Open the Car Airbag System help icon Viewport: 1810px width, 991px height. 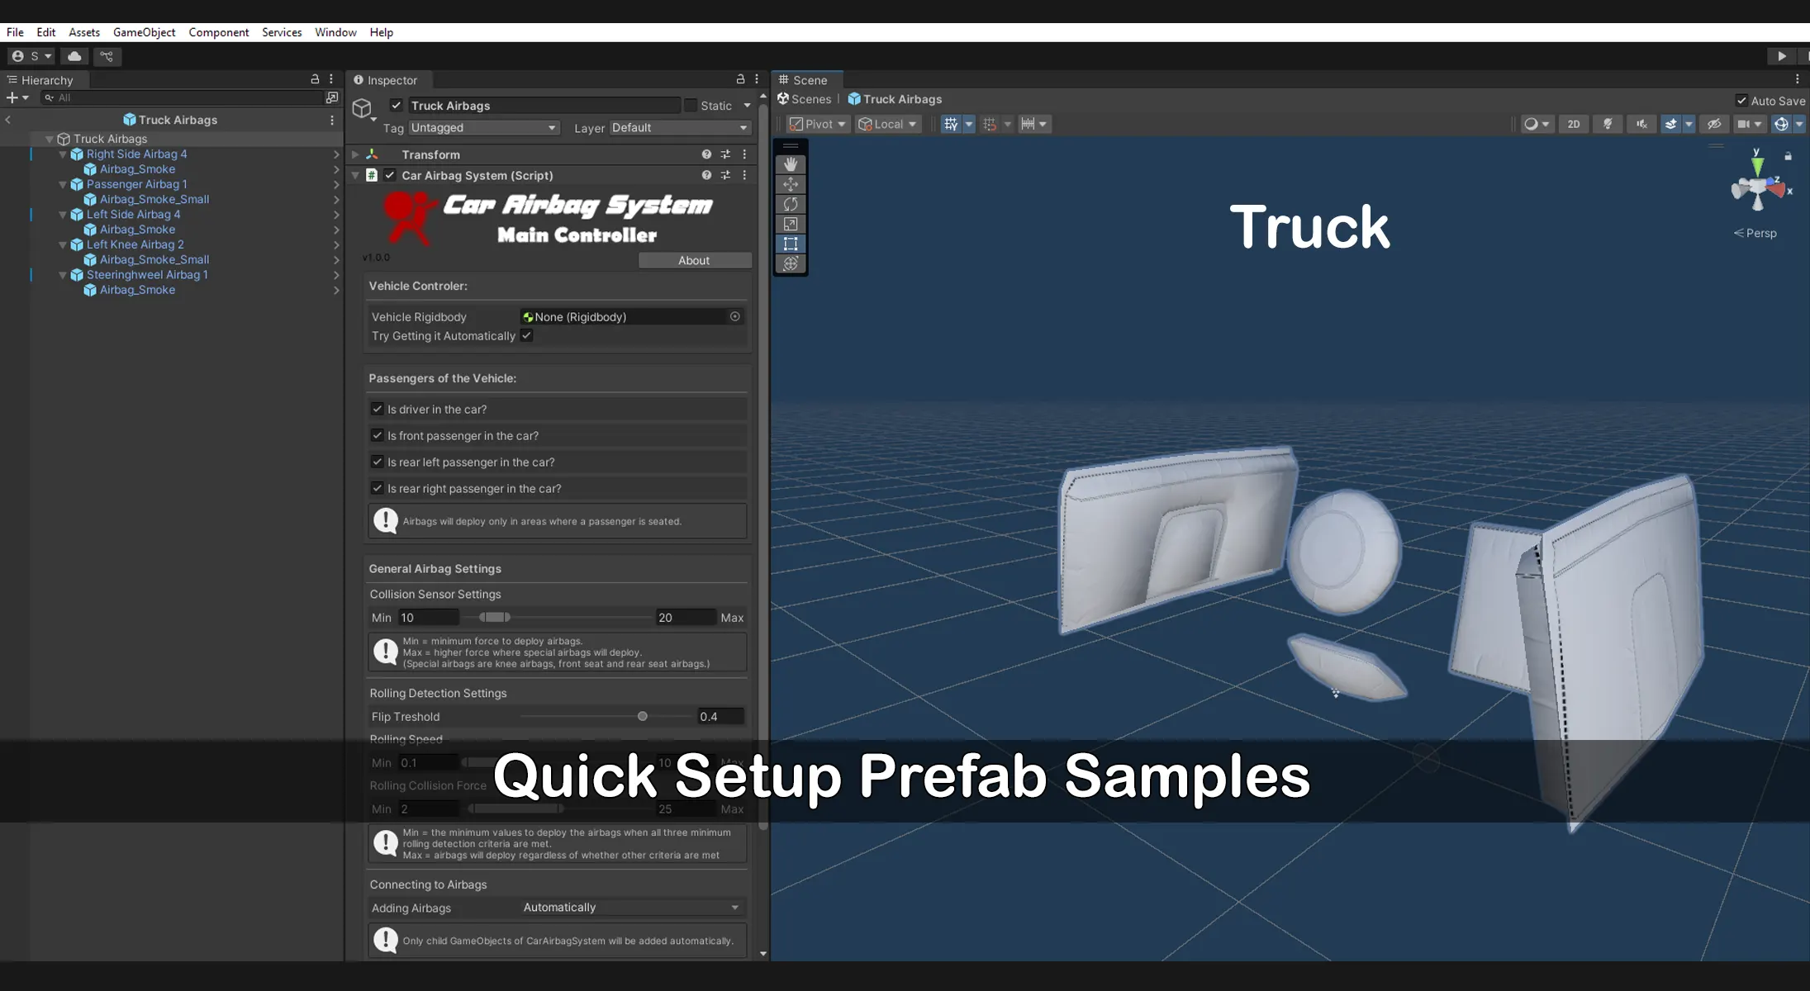706,175
